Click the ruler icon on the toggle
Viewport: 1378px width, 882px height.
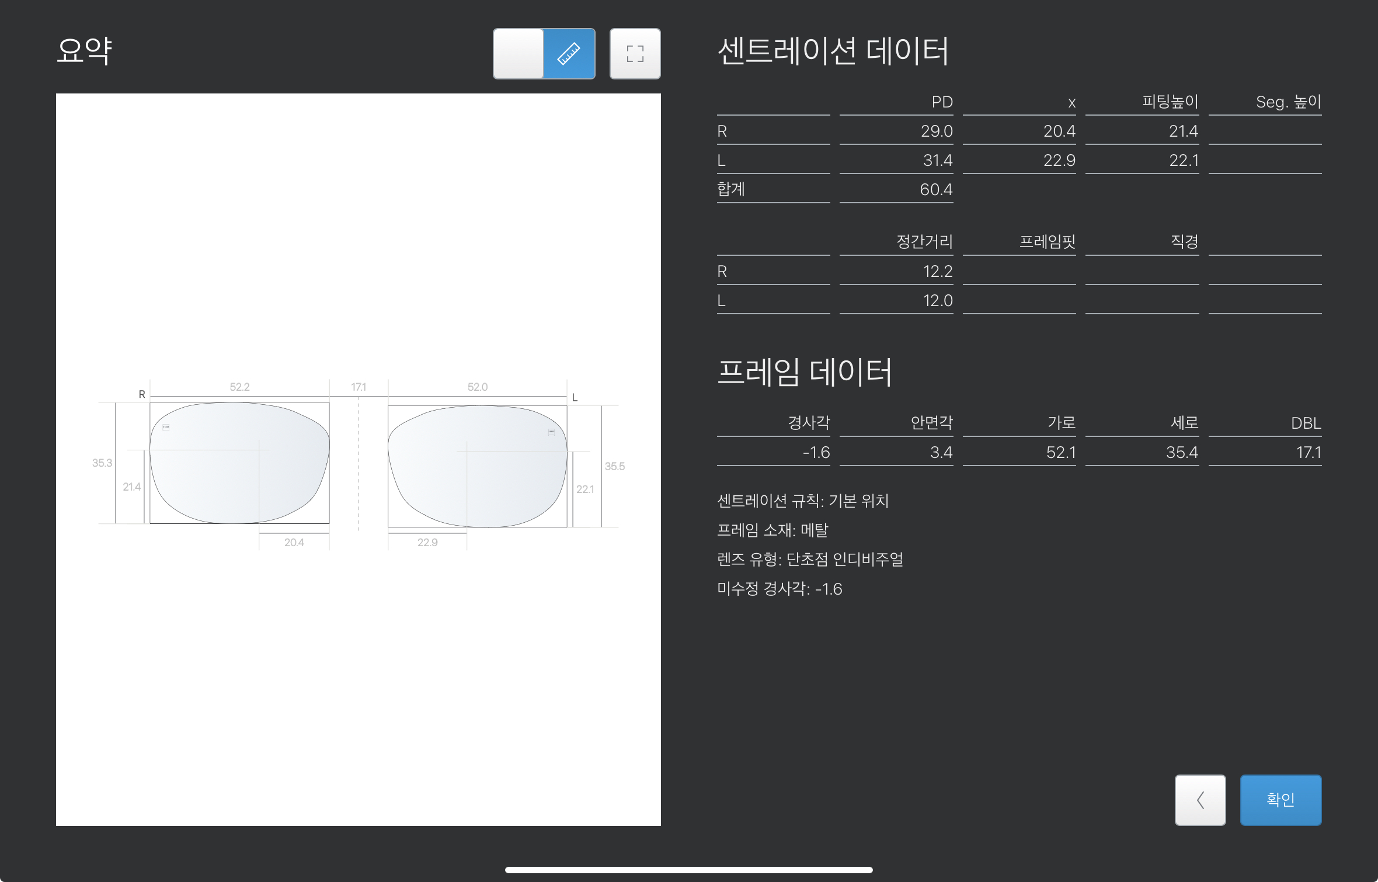(x=569, y=53)
